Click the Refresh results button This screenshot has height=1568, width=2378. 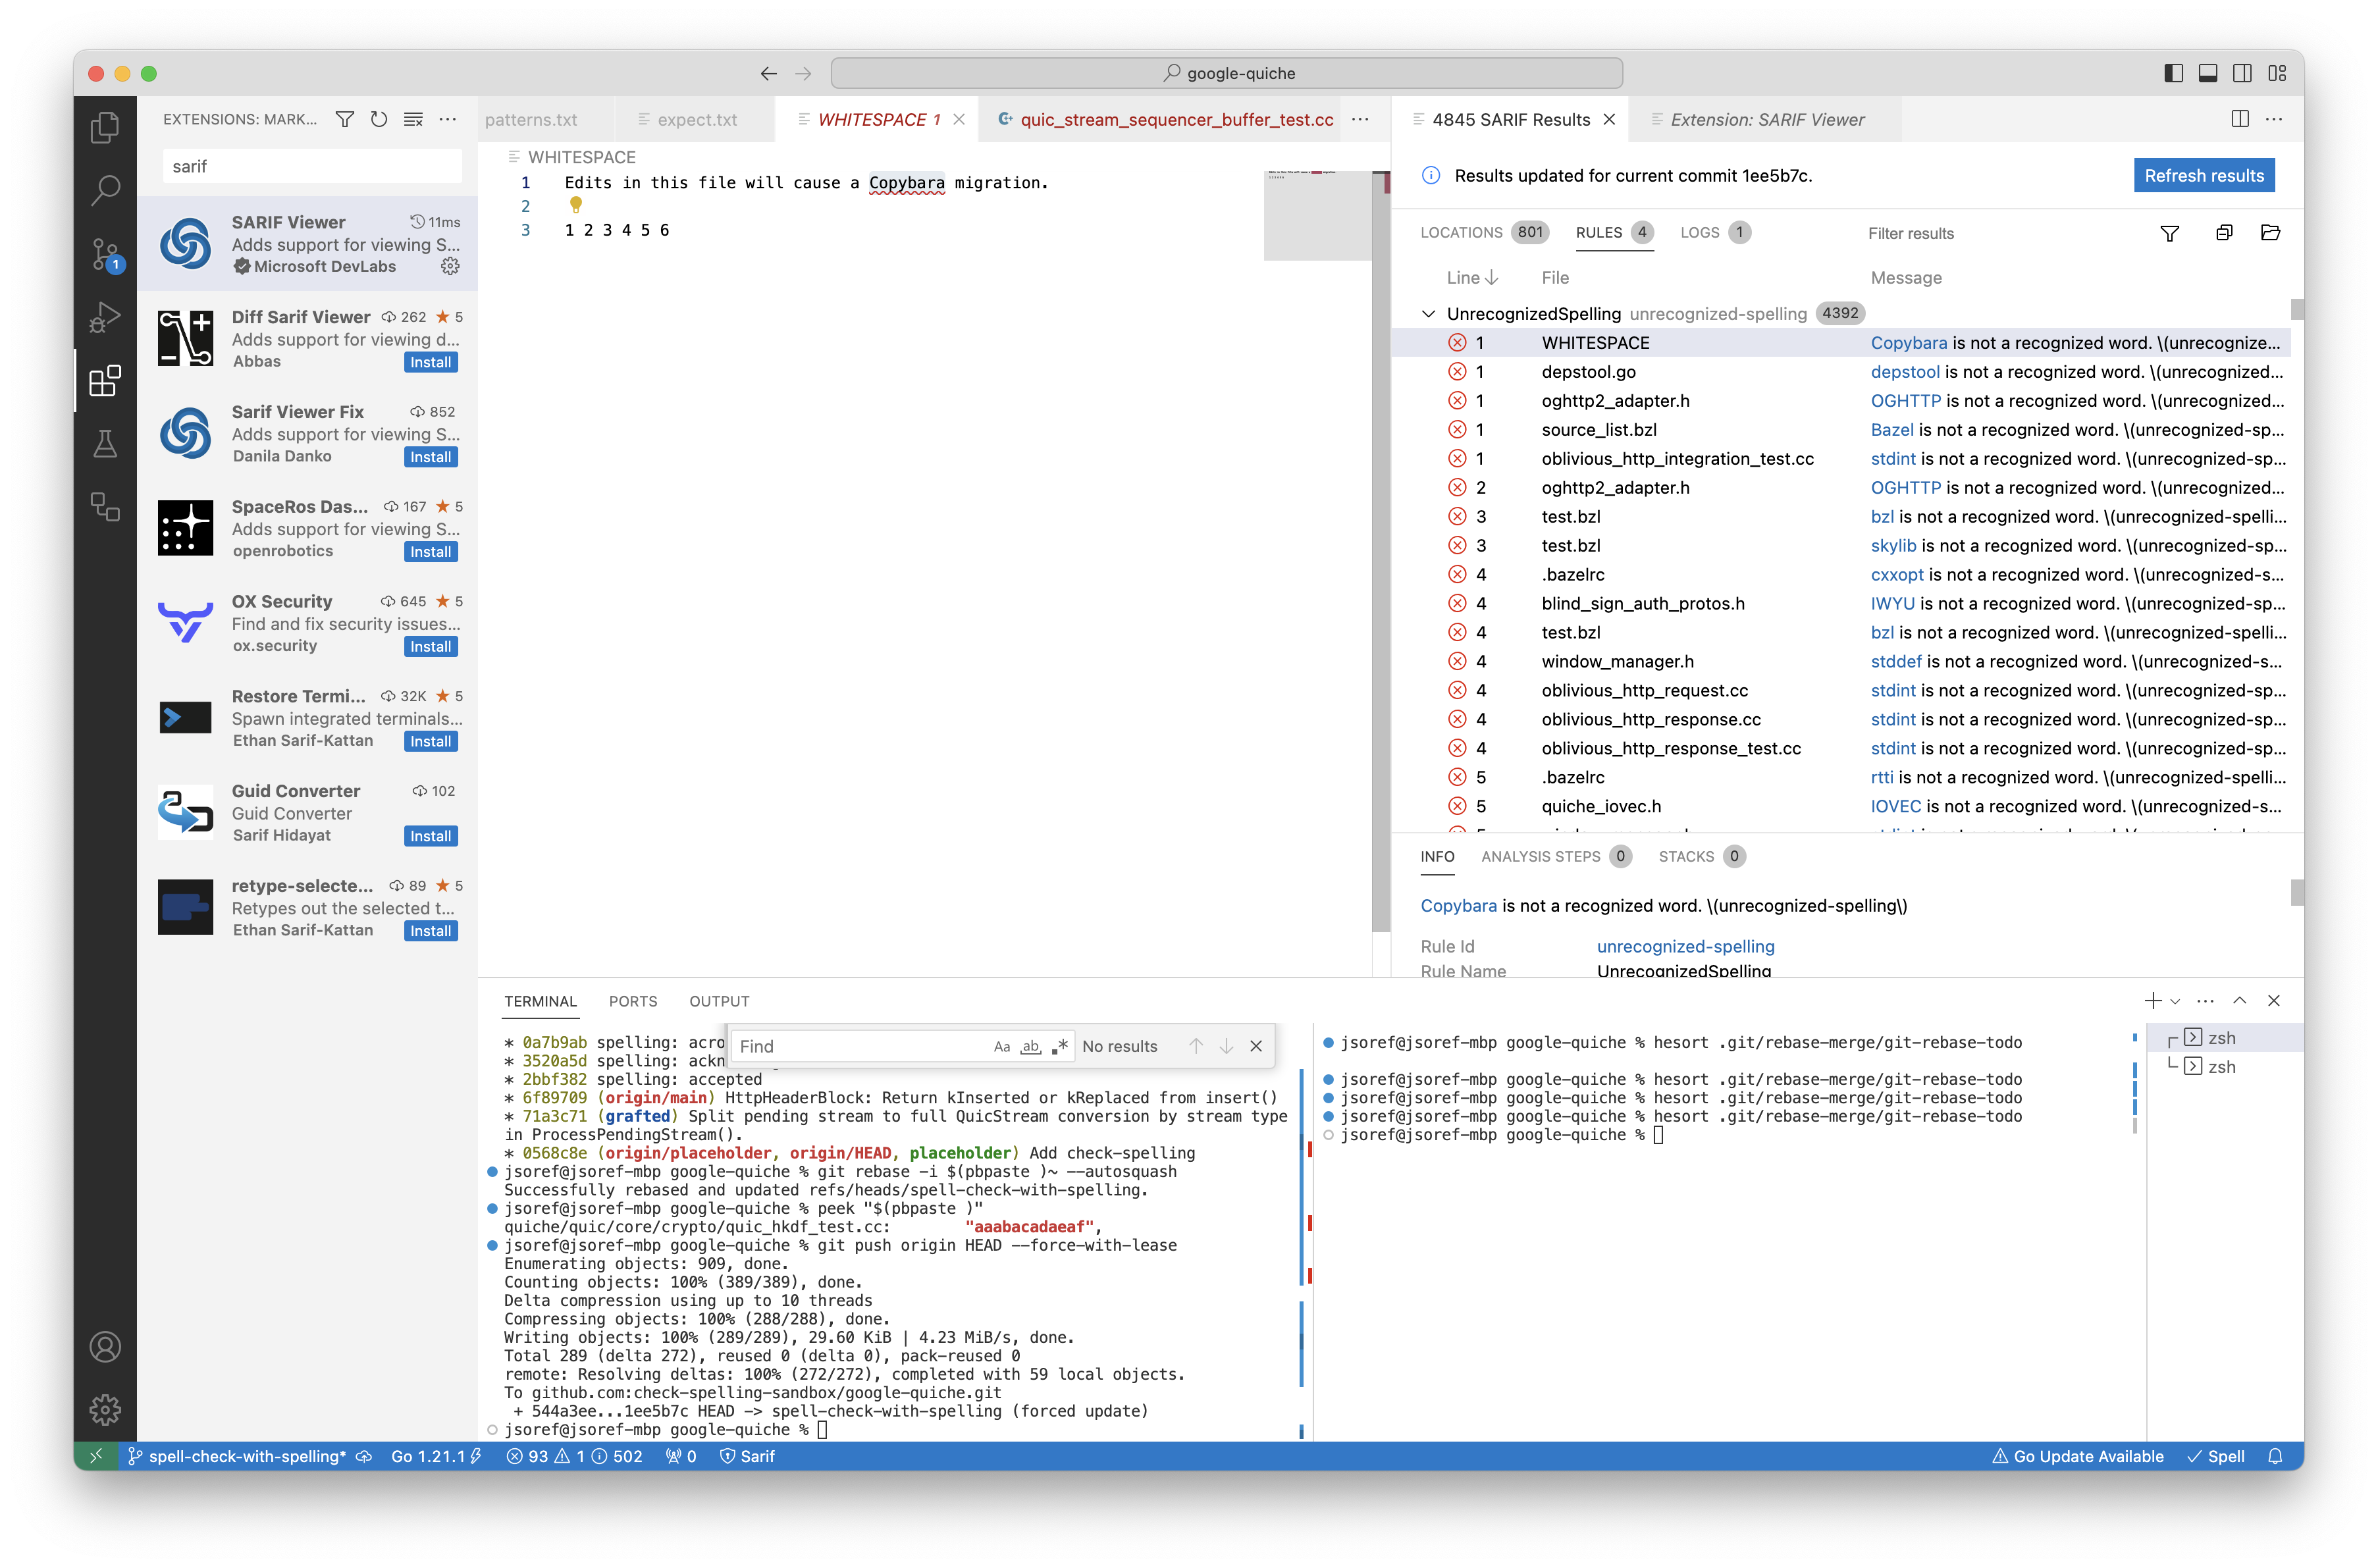point(2204,175)
